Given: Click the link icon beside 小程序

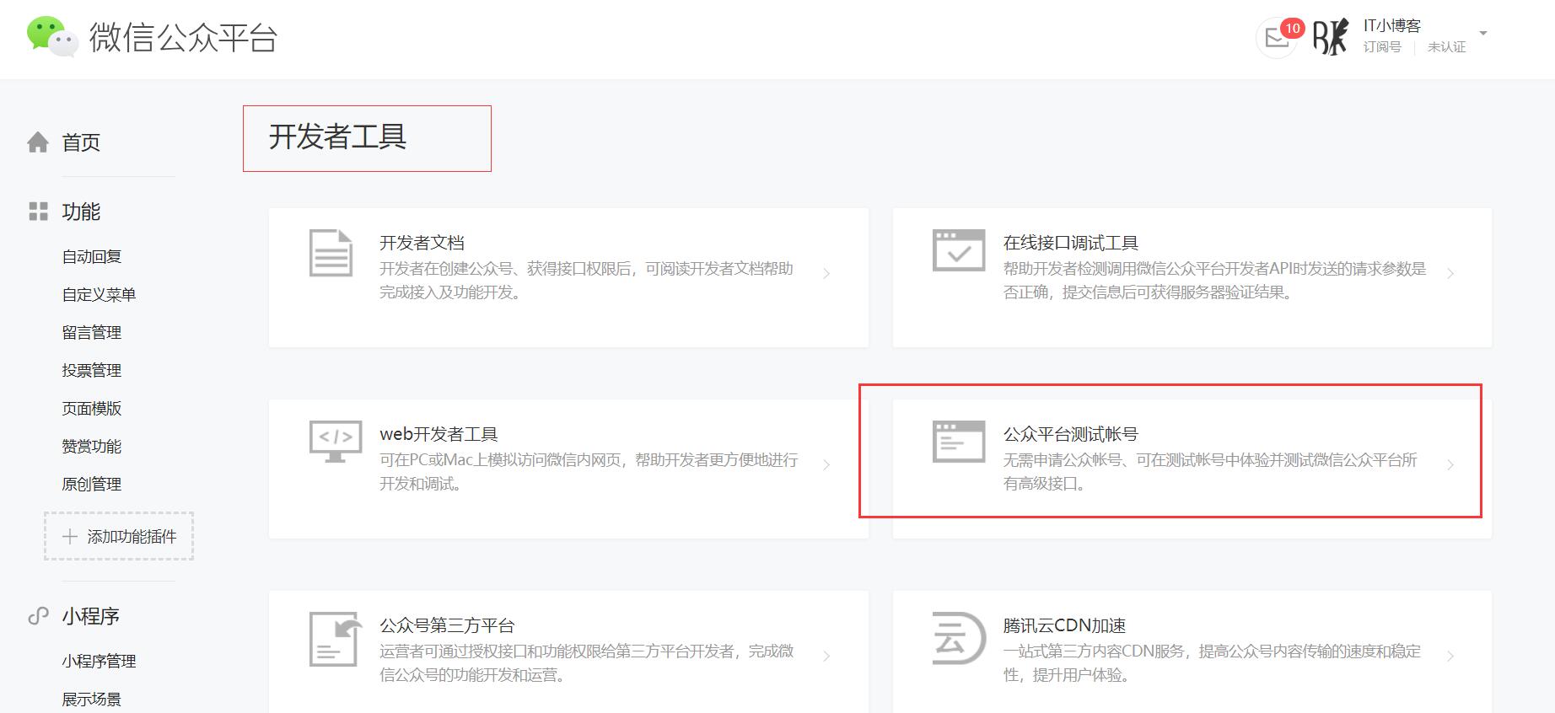Looking at the screenshot, I should [38, 616].
